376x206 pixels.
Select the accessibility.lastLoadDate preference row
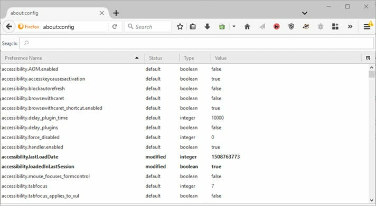(185, 156)
